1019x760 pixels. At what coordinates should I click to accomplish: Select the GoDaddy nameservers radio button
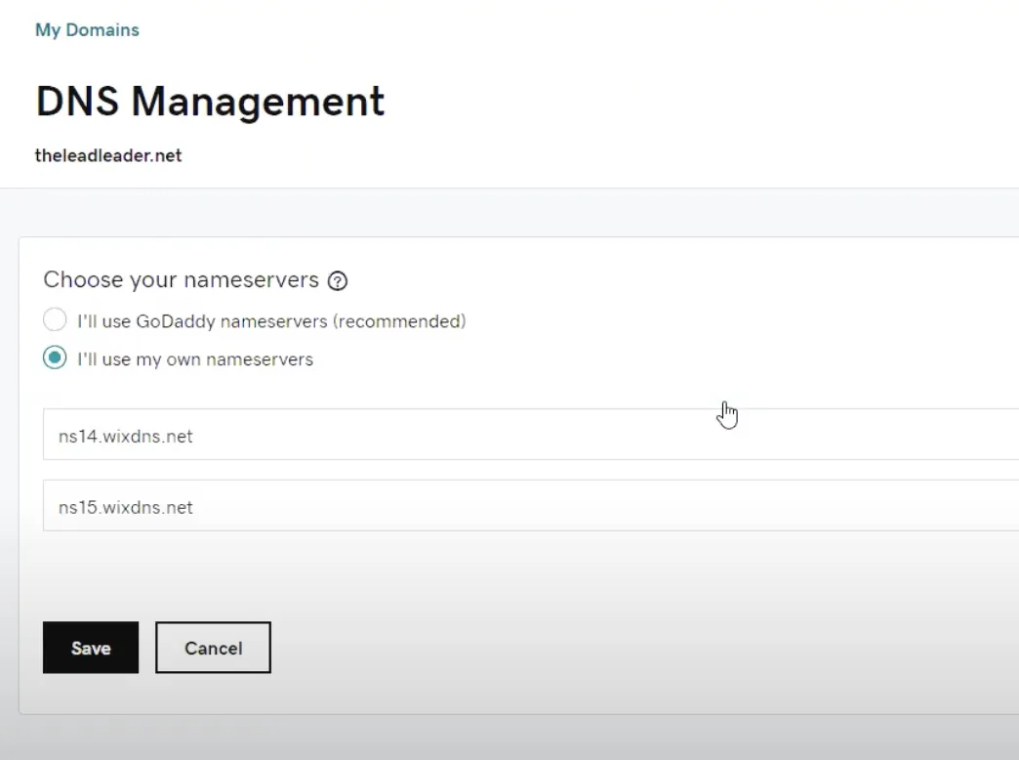click(x=55, y=320)
